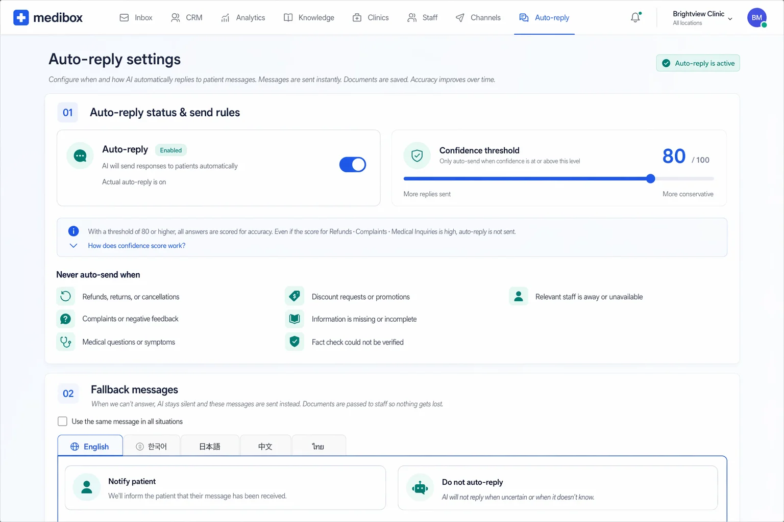784x522 pixels.
Task: Click the Notify patient person icon
Action: [87, 487]
